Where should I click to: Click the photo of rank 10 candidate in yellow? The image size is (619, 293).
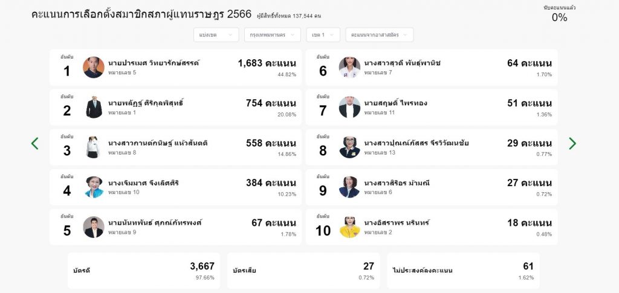point(349,227)
